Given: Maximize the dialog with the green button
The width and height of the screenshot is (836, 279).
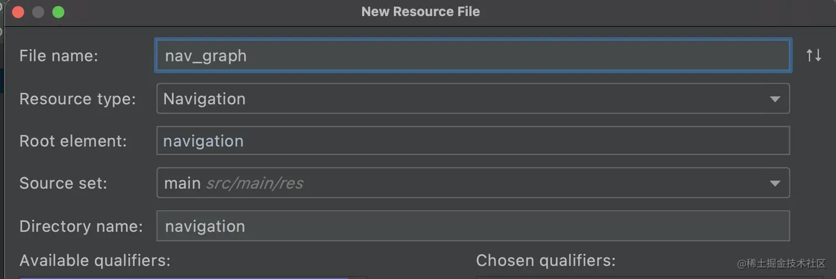Looking at the screenshot, I should coord(58,12).
